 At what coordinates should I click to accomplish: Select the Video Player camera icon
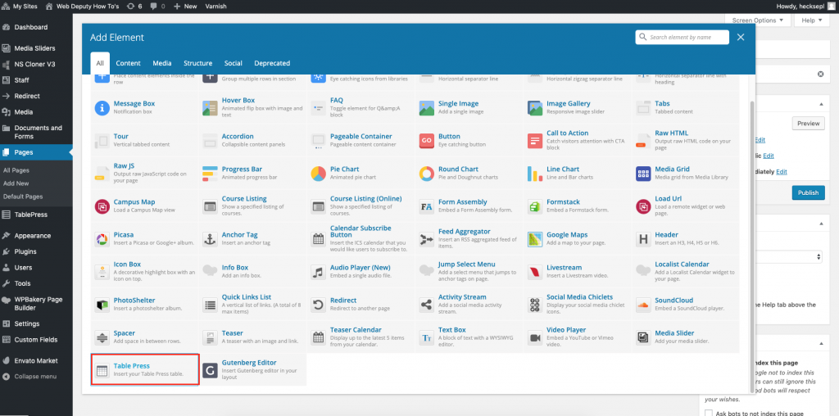[x=535, y=337]
